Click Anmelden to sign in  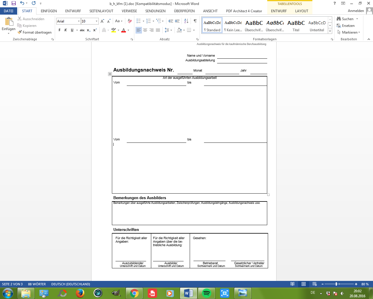356,11
